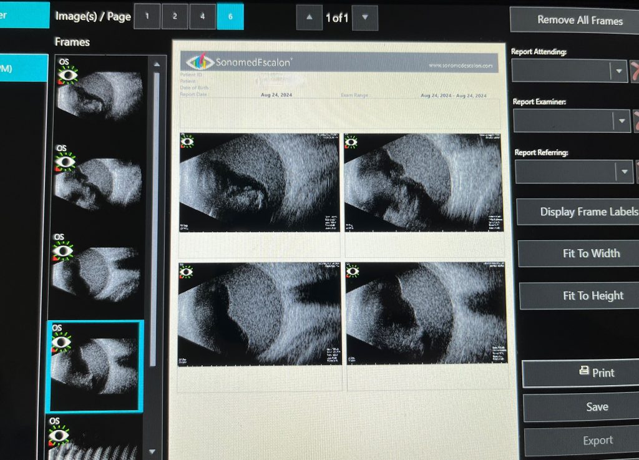Image resolution: width=639 pixels, height=460 pixels.
Task: Open the Report Attending dropdown
Action: [x=618, y=71]
